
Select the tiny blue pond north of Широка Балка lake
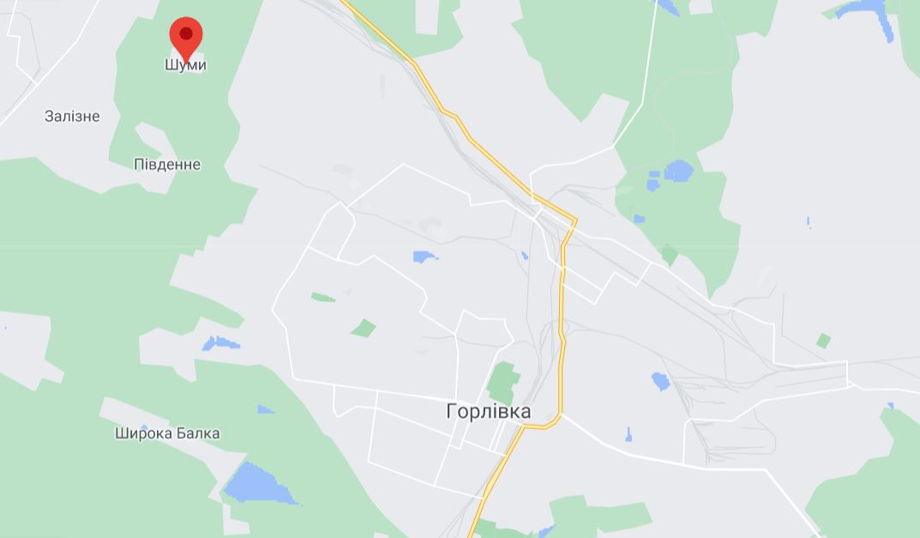pos(265,409)
